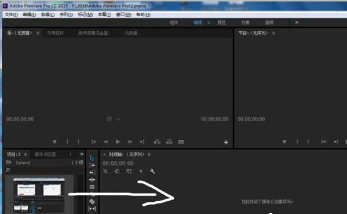Screen dimensions: 347x214
Task: Step back one frame in Program monitor
Action: (x=336, y=142)
